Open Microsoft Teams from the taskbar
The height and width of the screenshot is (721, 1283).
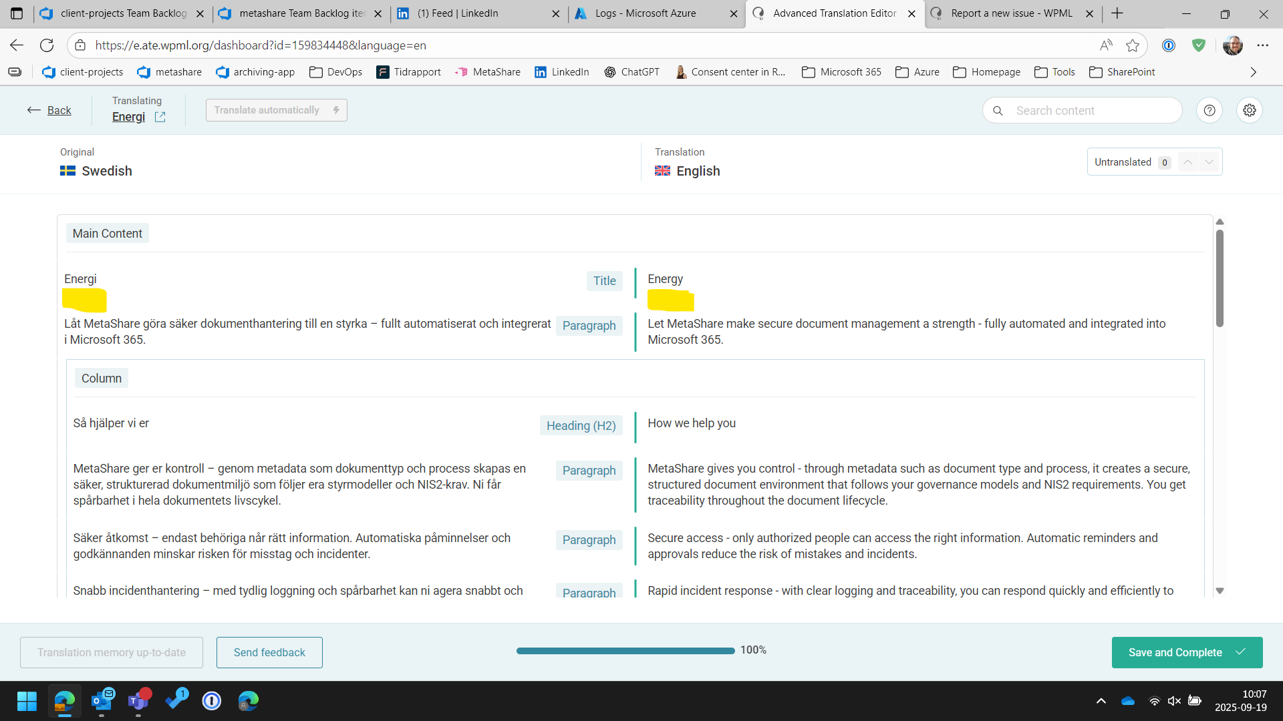tap(138, 701)
